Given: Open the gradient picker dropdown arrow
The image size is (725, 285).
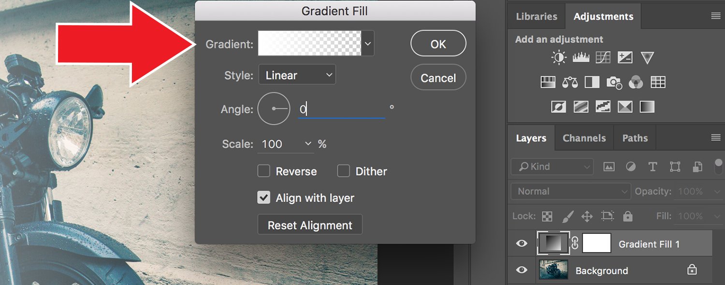Looking at the screenshot, I should point(368,44).
